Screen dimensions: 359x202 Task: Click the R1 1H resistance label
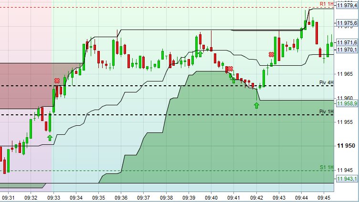tap(327, 4)
